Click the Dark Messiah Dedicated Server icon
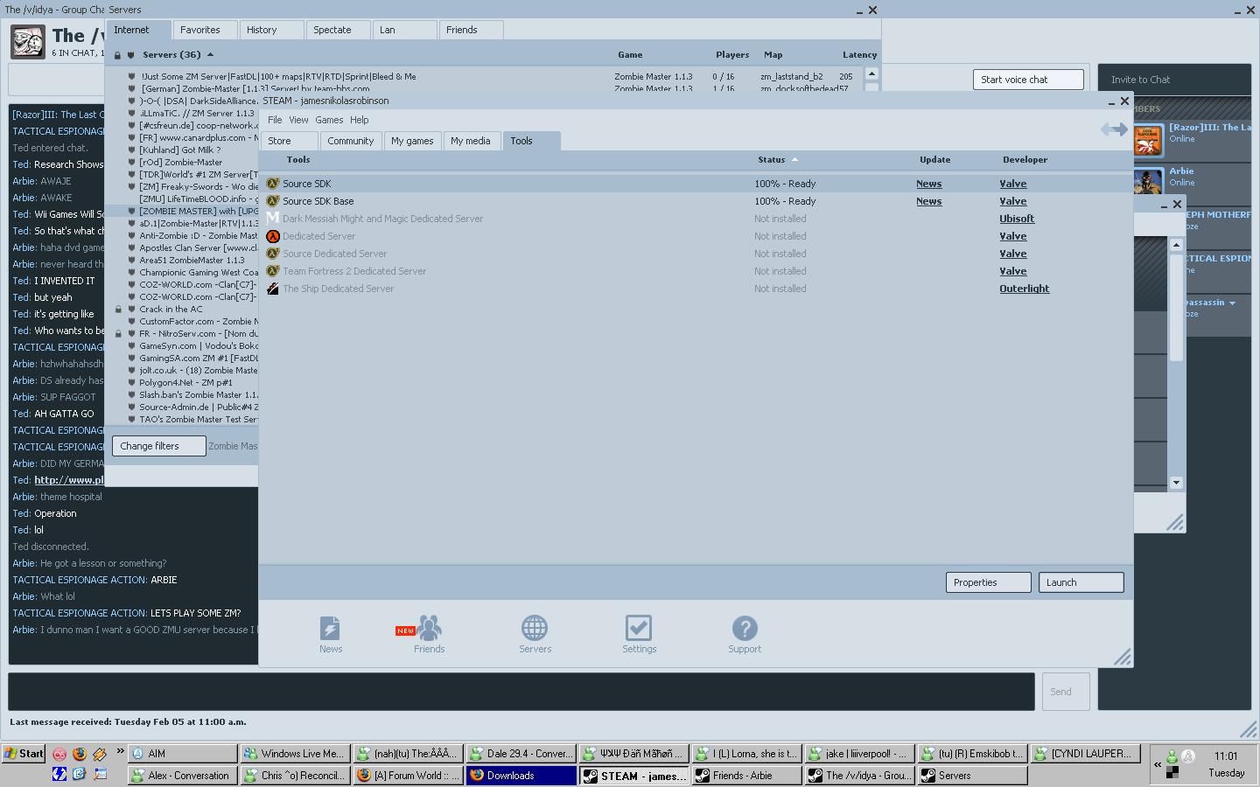The width and height of the screenshot is (1260, 787). pos(273,219)
